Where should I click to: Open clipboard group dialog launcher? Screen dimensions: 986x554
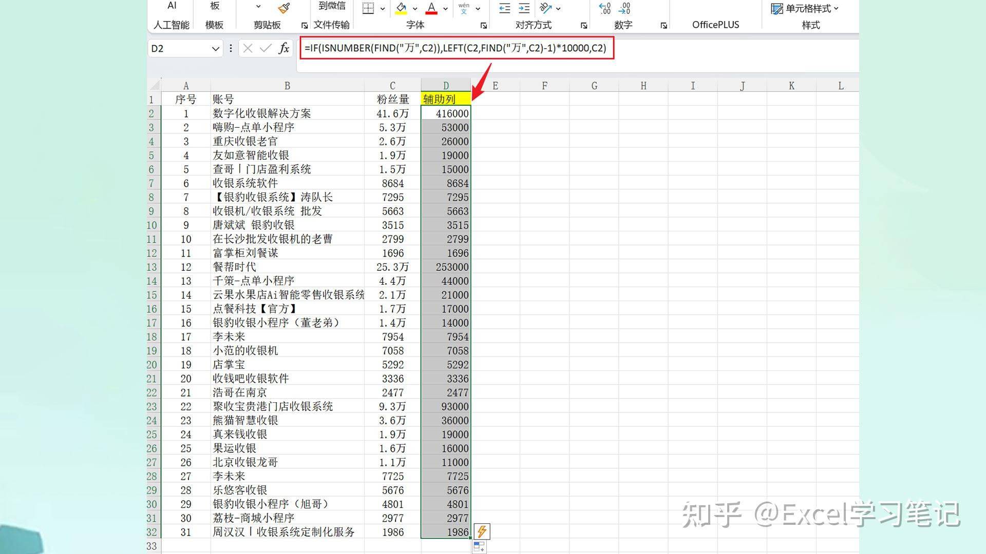click(x=305, y=25)
